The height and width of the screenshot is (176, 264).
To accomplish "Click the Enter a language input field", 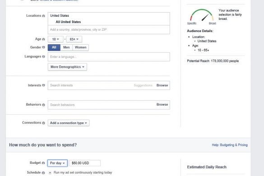I will point(109,57).
